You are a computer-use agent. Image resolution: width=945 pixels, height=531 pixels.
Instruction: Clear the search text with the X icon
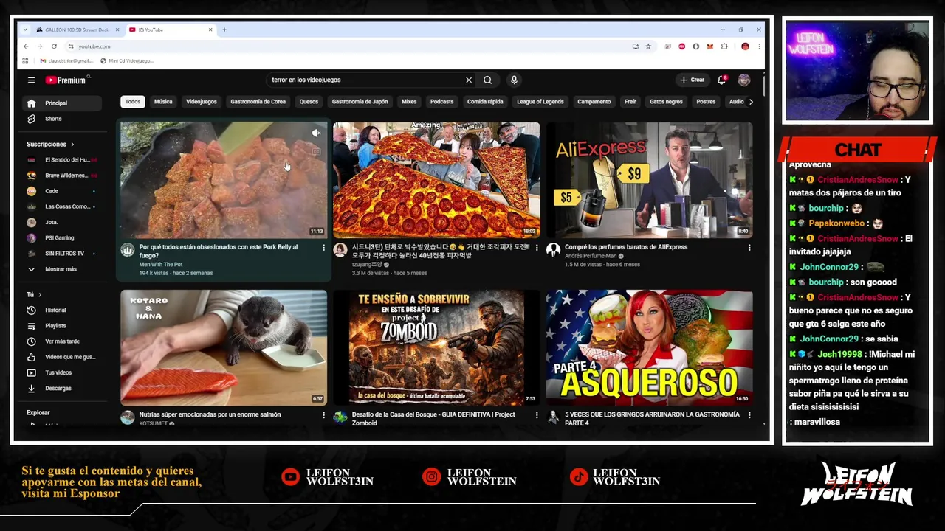coord(468,80)
